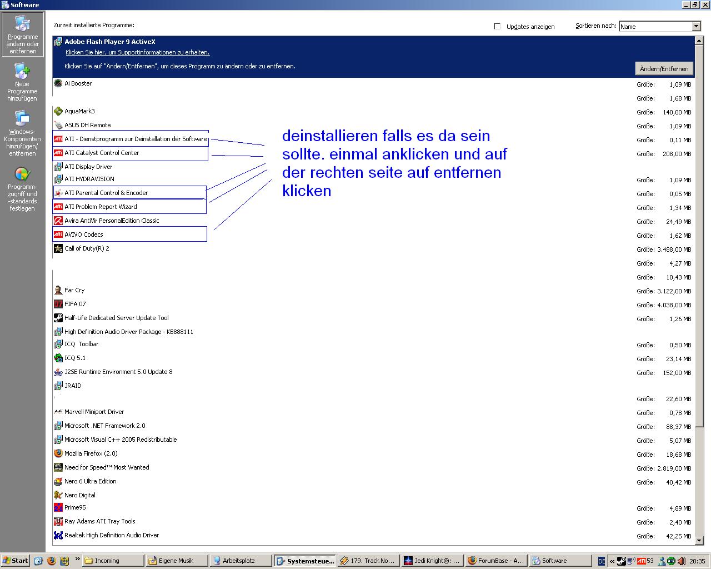Open the 'Sortieren nach' Name dropdown
The width and height of the screenshot is (711, 569).
tap(660, 26)
